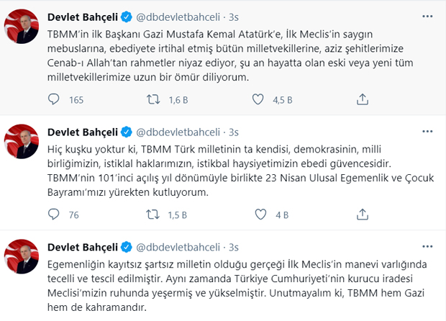This screenshot has width=446, height=321.
Task: Click the 3s timestamp on first tweet
Action: 234,17
